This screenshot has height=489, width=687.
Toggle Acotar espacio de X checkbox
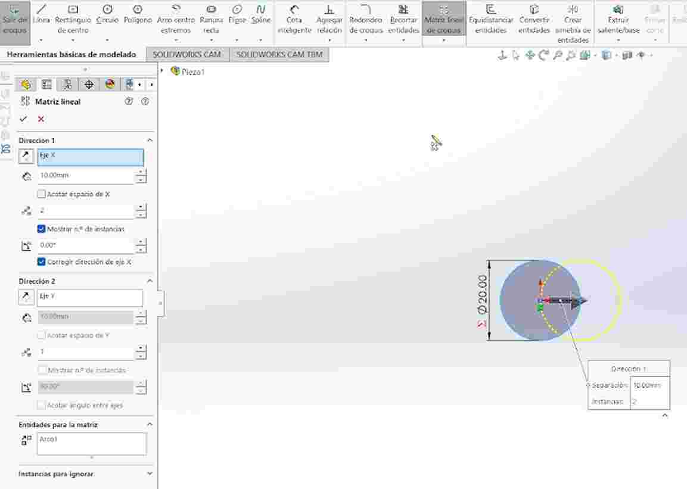(x=41, y=194)
